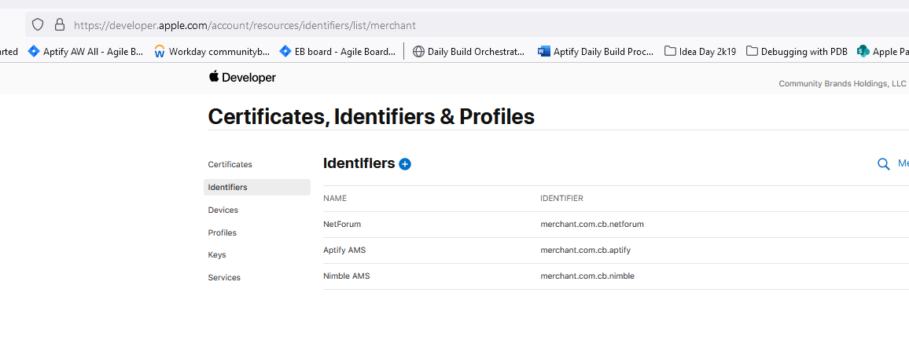The image size is (909, 362).
Task: Open Aptify Daily Build Process bookmark
Action: pos(596,52)
